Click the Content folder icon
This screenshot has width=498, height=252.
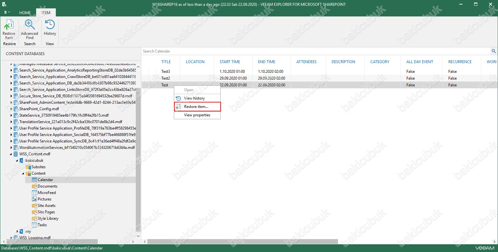coord(28,173)
